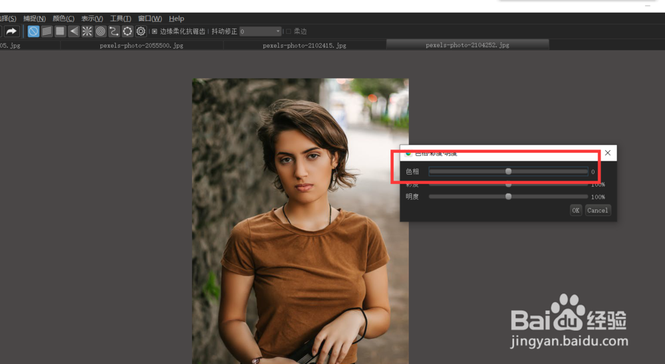Enable the curve snap tool

114,31
